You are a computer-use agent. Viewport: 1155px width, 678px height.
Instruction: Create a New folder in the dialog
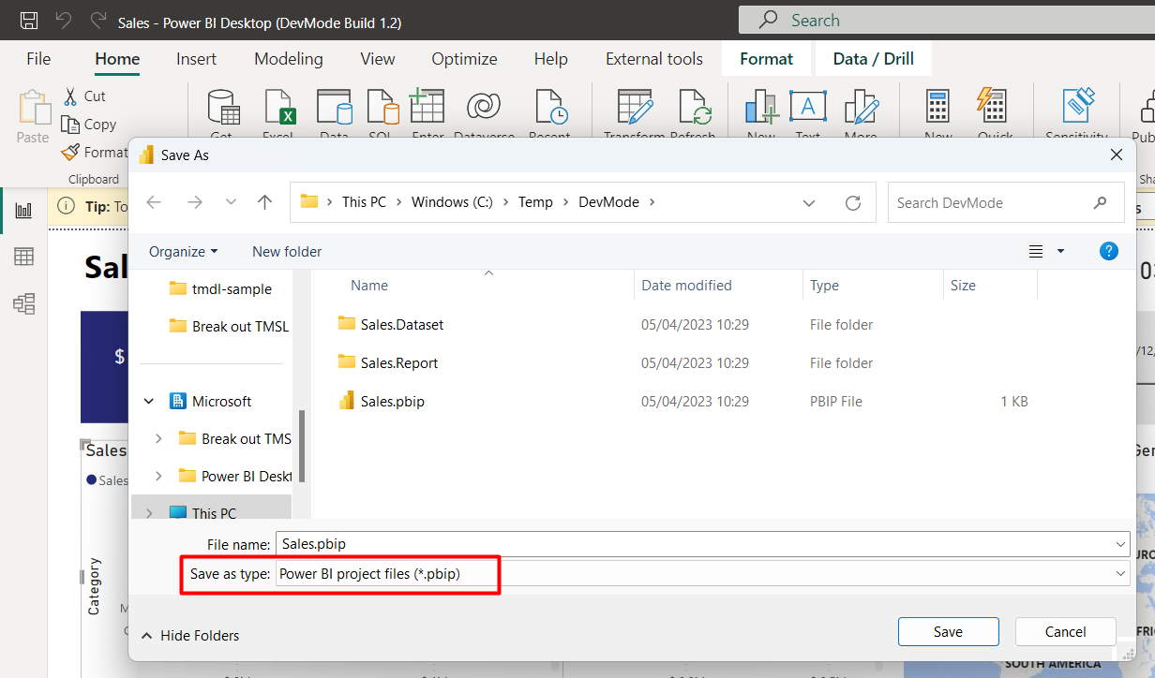286,251
